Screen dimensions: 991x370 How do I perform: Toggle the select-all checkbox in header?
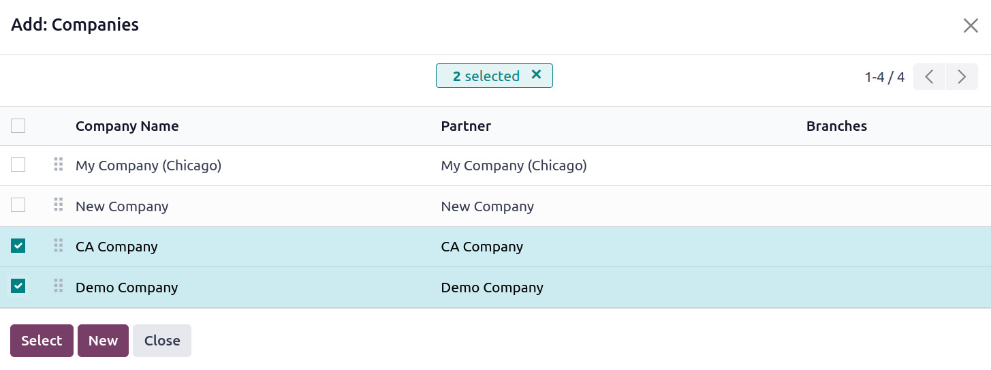(18, 125)
